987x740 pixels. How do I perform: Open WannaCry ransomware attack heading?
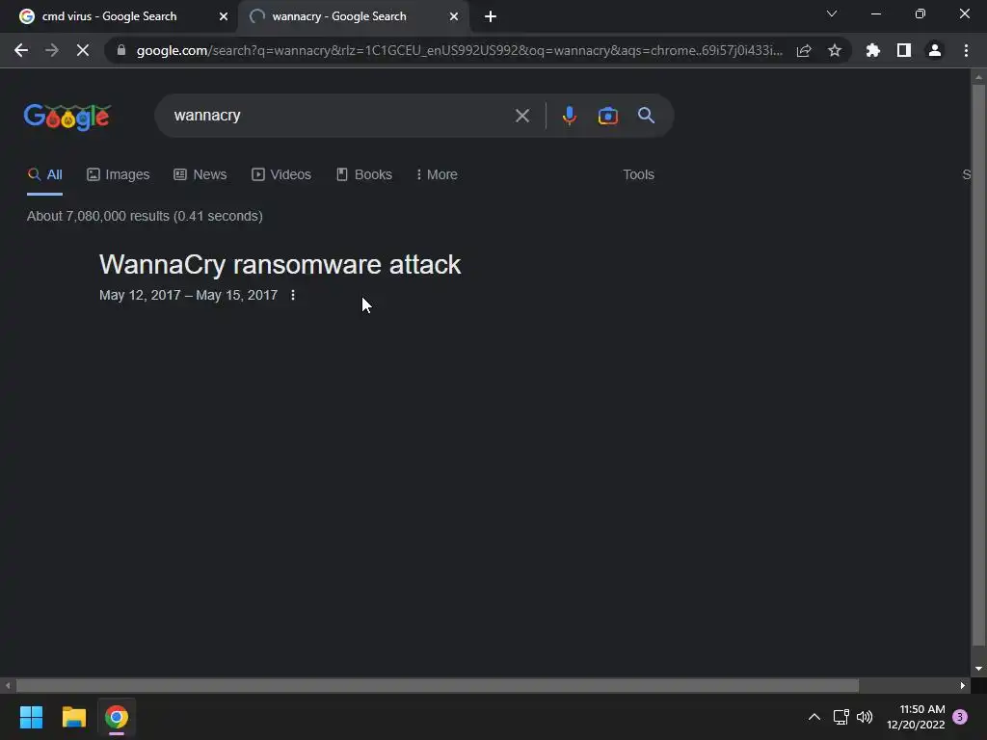tap(280, 264)
